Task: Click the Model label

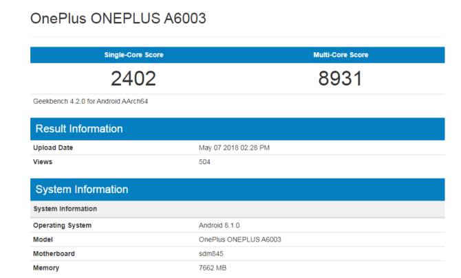Action: pos(43,240)
